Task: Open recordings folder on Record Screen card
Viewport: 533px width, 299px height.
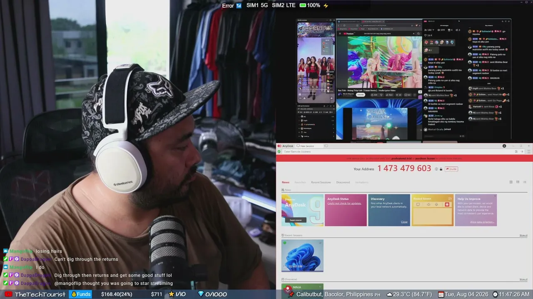Action: (x=450, y=199)
